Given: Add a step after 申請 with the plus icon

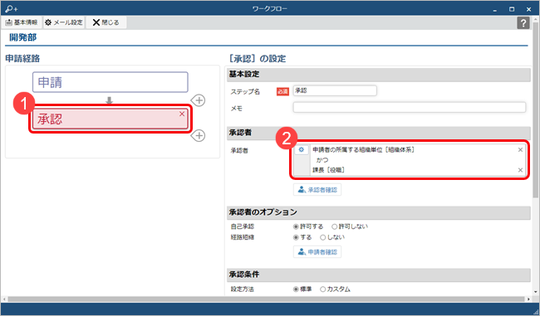Looking at the screenshot, I should click(199, 100).
